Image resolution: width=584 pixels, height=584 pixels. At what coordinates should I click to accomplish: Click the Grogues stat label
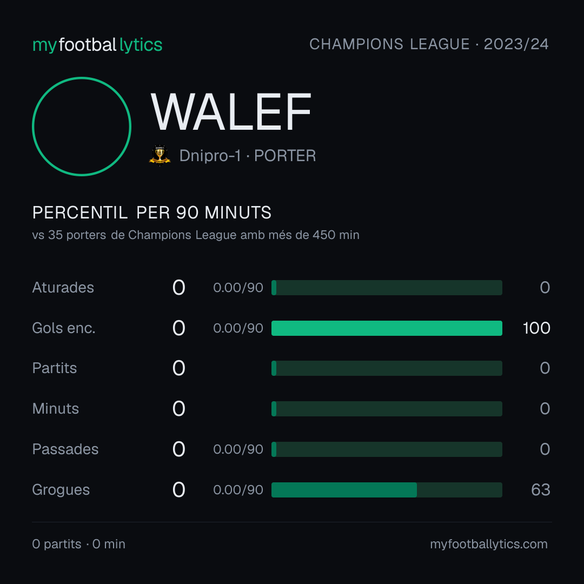61,490
